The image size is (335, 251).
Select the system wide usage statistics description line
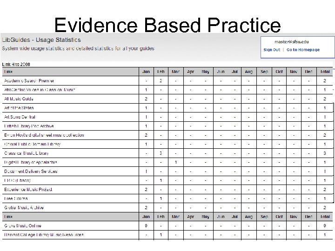(78, 48)
